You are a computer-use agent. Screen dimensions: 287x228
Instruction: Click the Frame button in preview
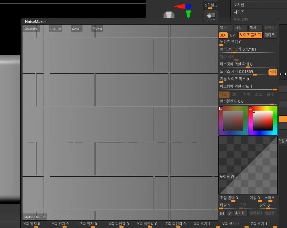pos(55,28)
